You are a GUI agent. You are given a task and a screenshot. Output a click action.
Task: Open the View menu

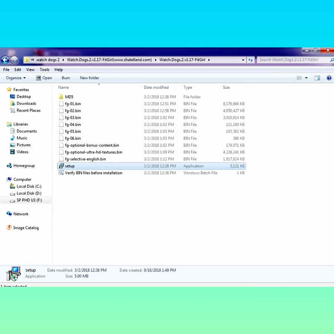tap(30, 70)
